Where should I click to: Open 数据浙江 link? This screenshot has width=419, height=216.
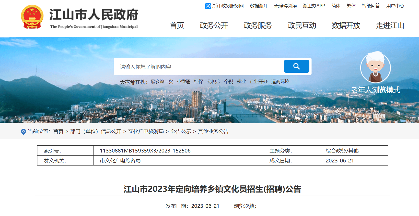pyautogui.click(x=259, y=6)
